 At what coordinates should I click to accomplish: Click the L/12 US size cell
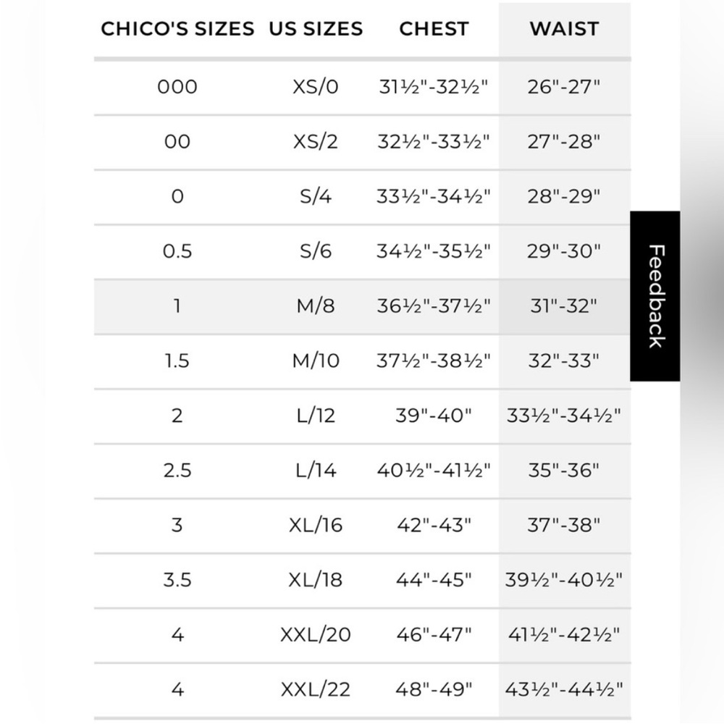click(x=316, y=416)
